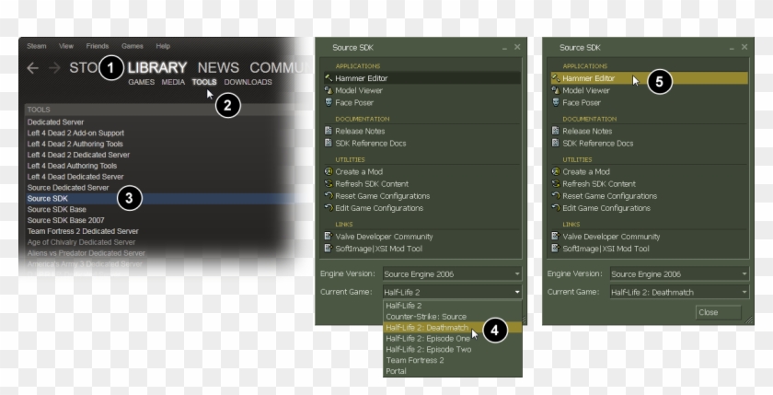Select Source SDK in tools list
The height and width of the screenshot is (395, 773).
48,198
